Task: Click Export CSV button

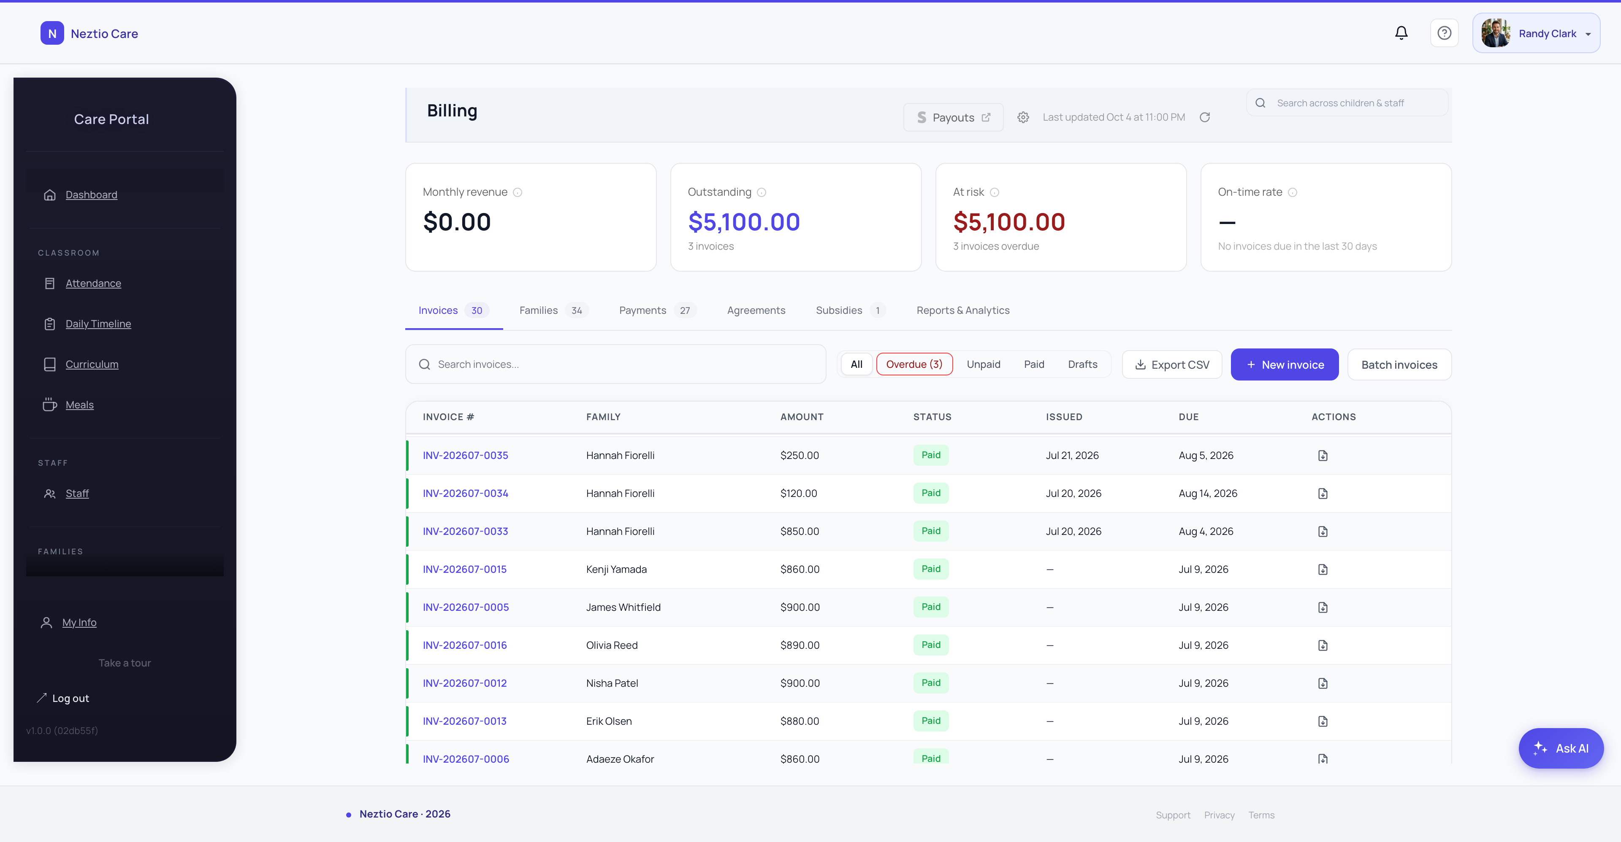Action: [x=1172, y=365]
